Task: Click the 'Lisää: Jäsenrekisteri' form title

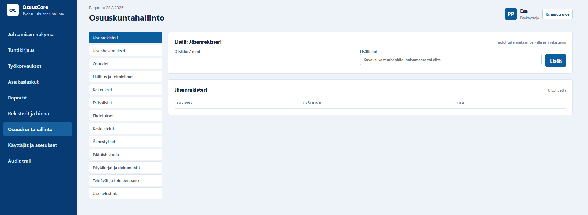Action: point(198,42)
